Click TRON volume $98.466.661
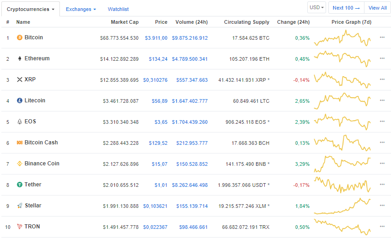 click(193, 227)
